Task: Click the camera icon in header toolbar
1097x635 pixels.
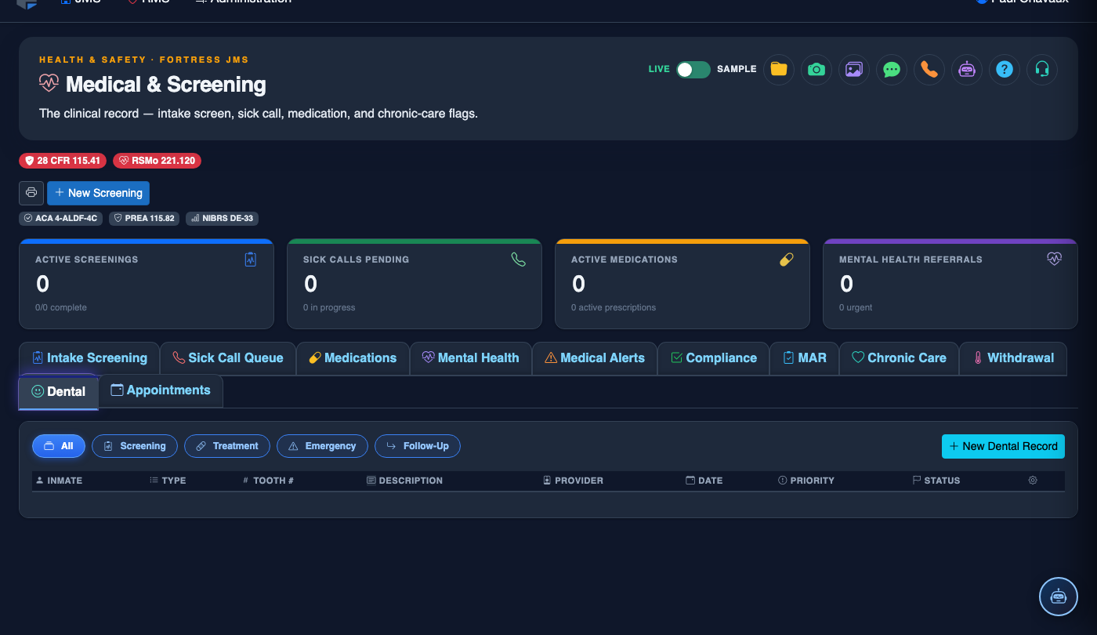Action: (x=816, y=69)
